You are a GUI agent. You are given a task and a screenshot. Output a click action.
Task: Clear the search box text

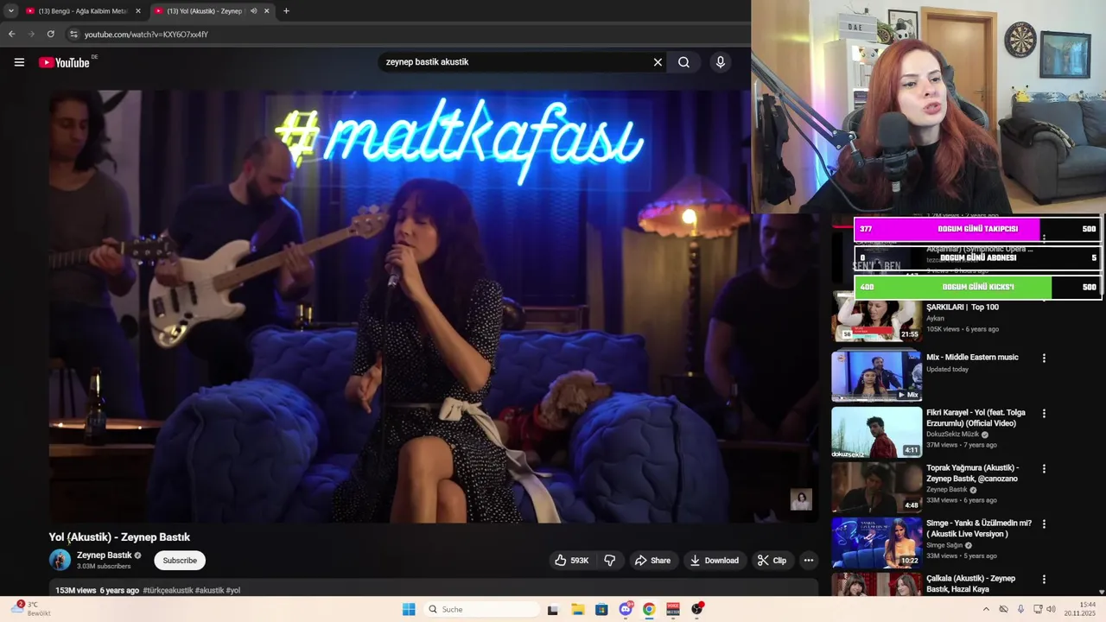coord(658,62)
